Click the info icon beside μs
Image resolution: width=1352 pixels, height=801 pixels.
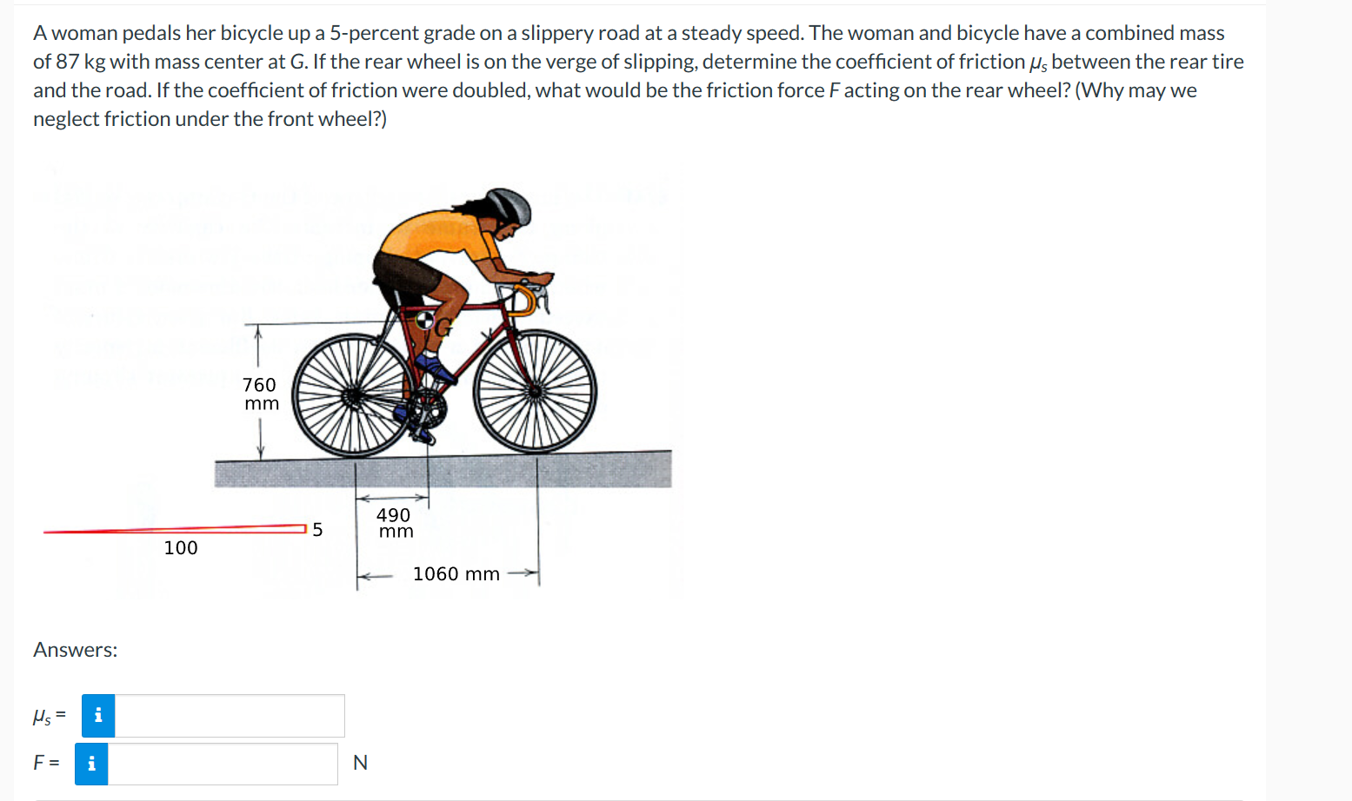tap(97, 715)
